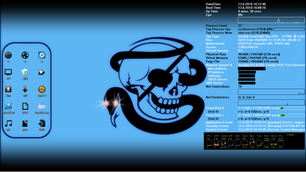Click the Fixed Disk 0 C: usage bar
The height and width of the screenshot is (172, 306).
pyautogui.click(x=292, y=108)
